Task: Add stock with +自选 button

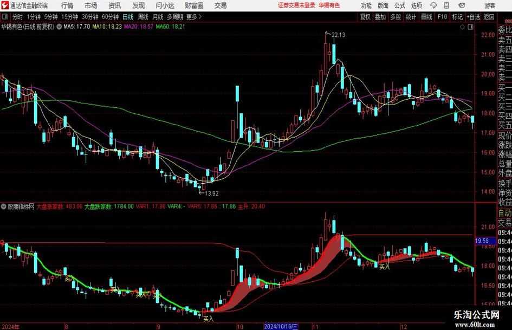Action: 473,17
